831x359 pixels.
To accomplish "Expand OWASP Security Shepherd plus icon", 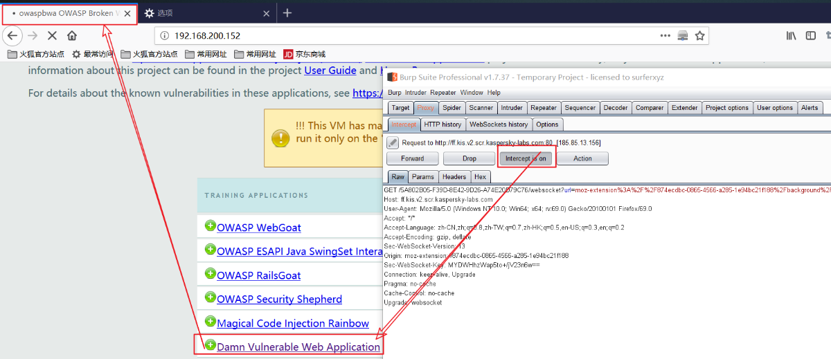I will click(x=211, y=297).
